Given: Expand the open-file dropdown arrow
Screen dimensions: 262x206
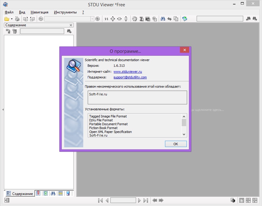Looking at the screenshot, I should 12,19.
